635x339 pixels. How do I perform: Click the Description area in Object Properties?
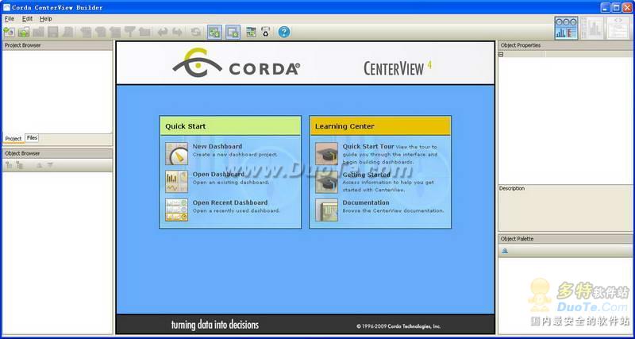[x=566, y=208]
